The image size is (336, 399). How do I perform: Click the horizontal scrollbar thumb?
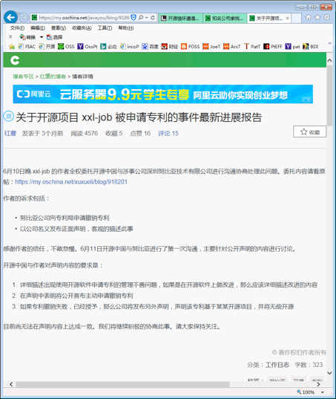[122, 384]
